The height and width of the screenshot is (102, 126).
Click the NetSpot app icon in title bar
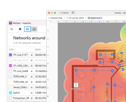click(11, 23)
